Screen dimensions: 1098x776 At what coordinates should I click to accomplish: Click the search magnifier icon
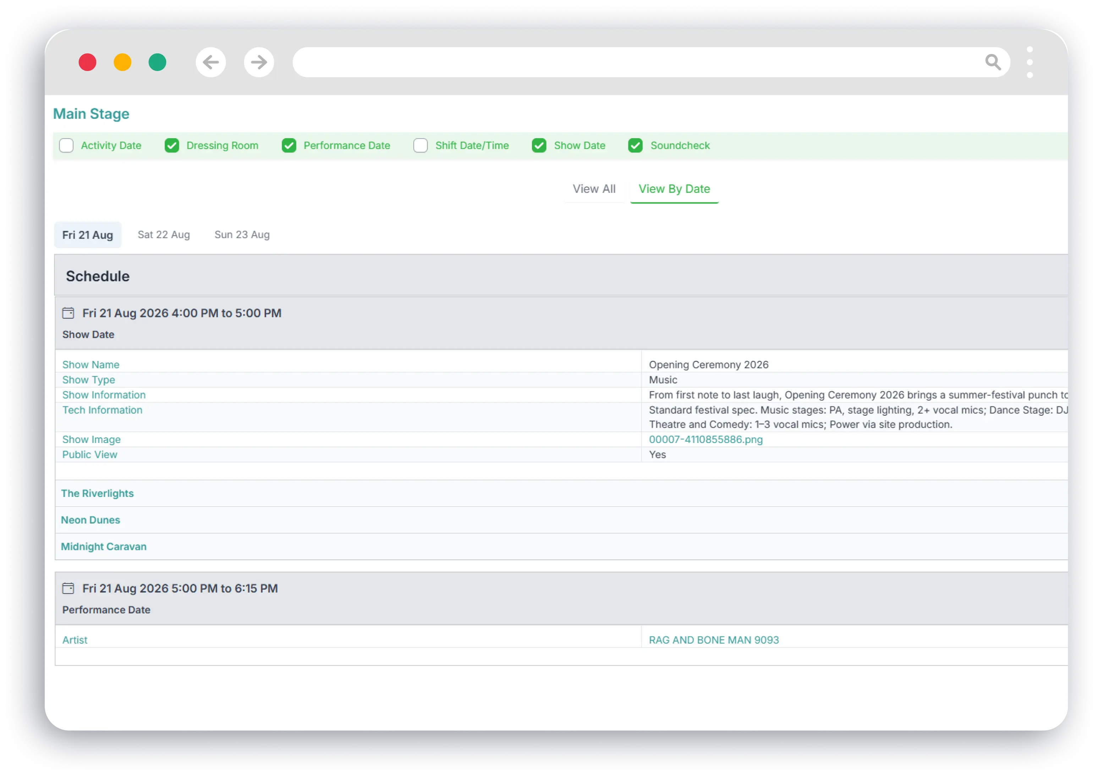993,62
